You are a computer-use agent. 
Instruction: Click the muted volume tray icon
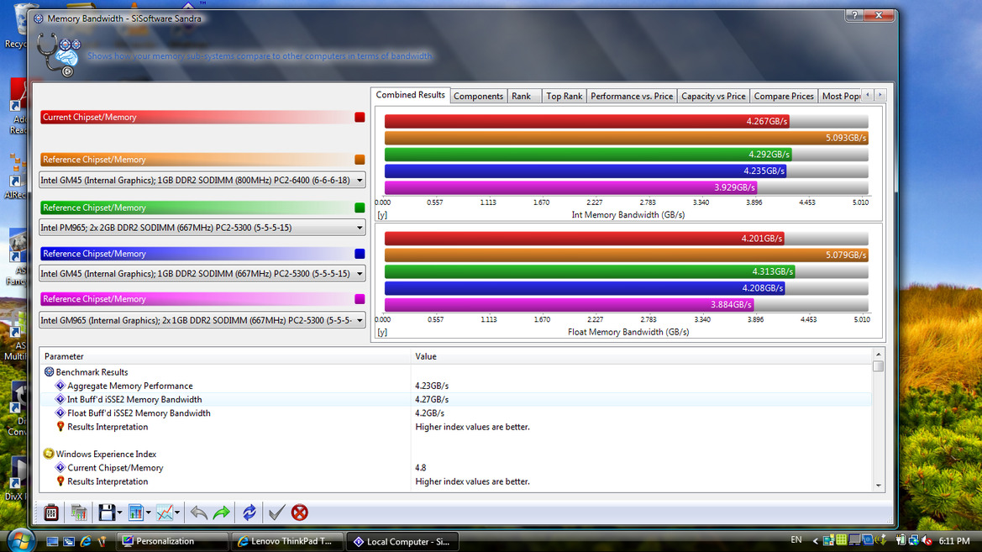927,540
